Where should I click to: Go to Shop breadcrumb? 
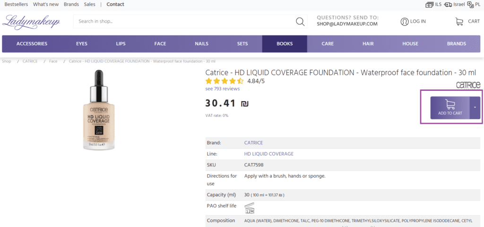tap(7, 61)
